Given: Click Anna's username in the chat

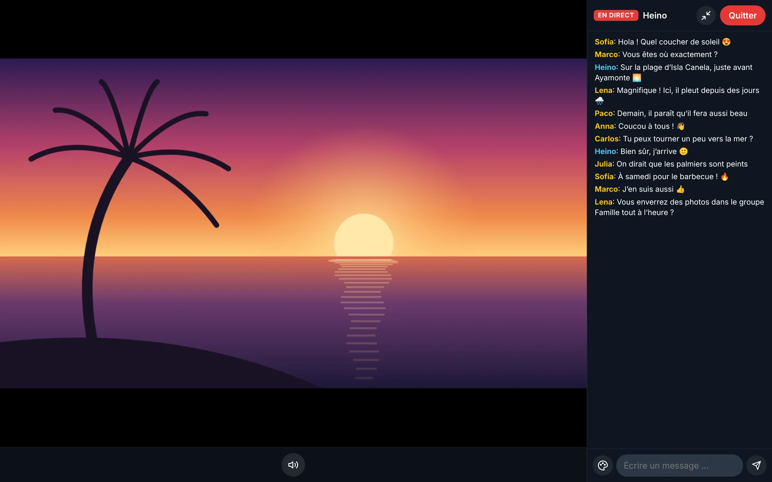Looking at the screenshot, I should (604, 126).
